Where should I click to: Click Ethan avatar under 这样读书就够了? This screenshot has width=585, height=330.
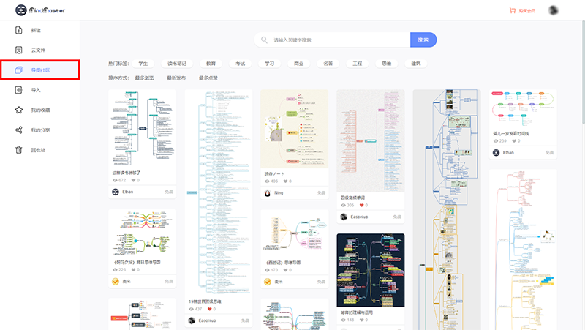[x=116, y=192]
